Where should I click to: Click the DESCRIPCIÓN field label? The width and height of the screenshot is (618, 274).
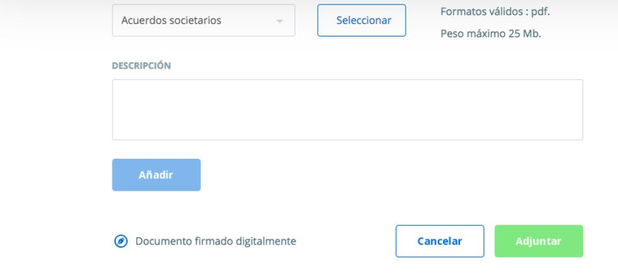pos(142,66)
